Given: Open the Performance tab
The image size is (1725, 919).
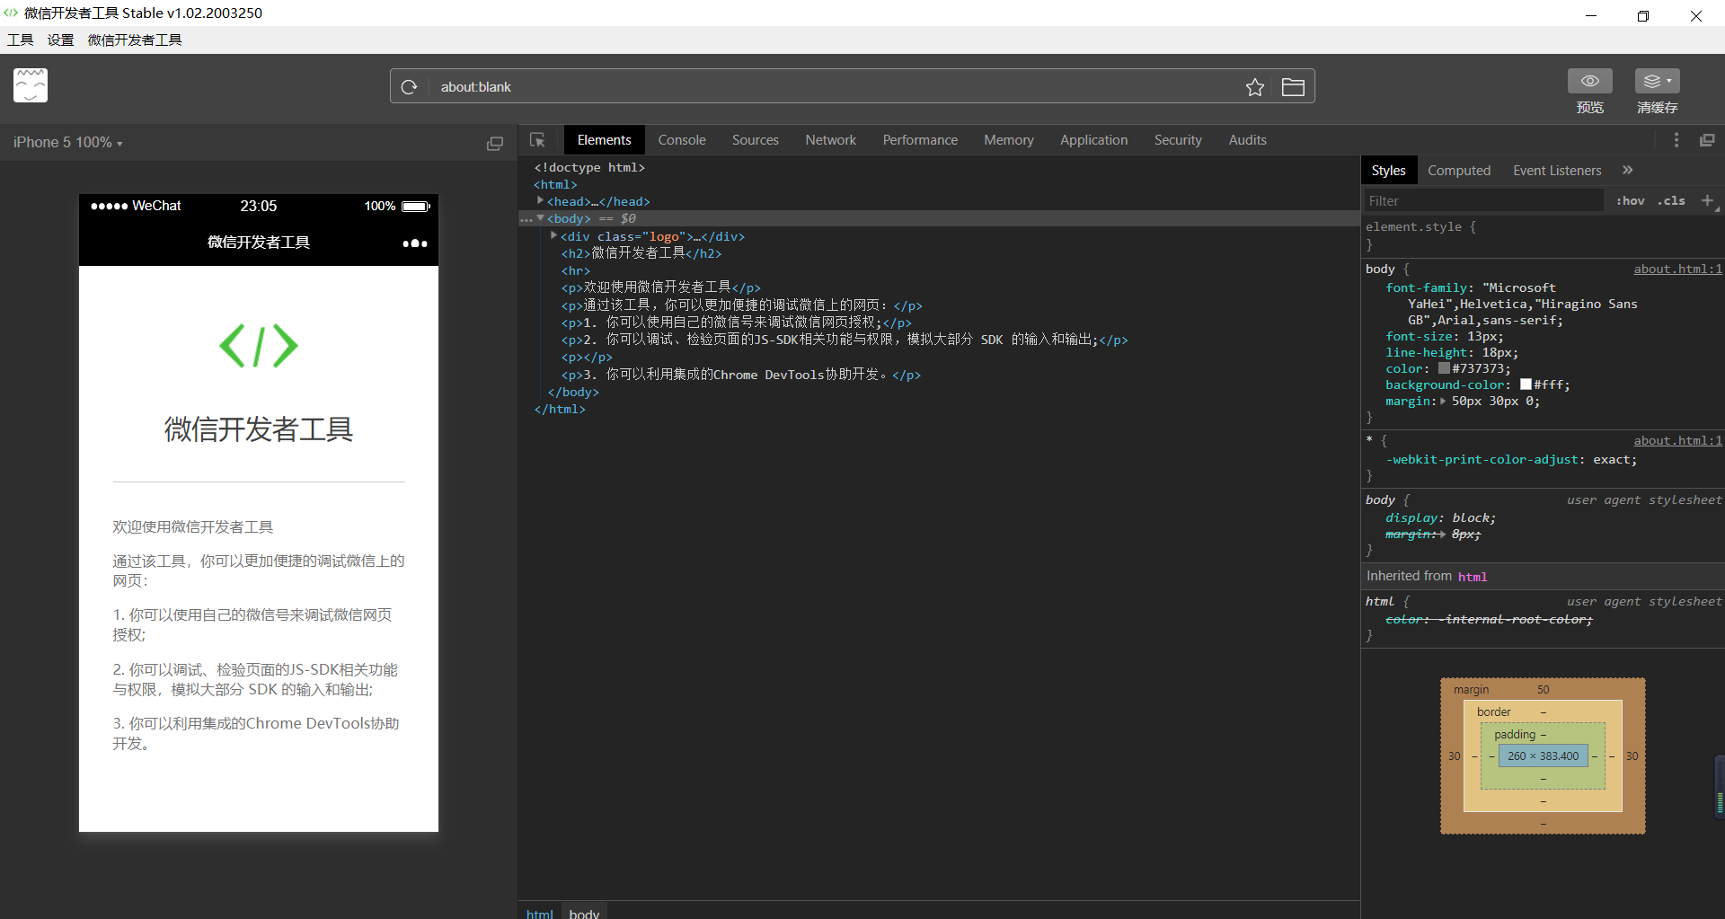Looking at the screenshot, I should pyautogui.click(x=920, y=140).
